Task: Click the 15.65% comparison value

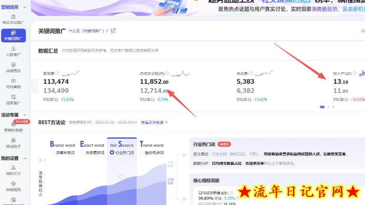Action: 261,99
